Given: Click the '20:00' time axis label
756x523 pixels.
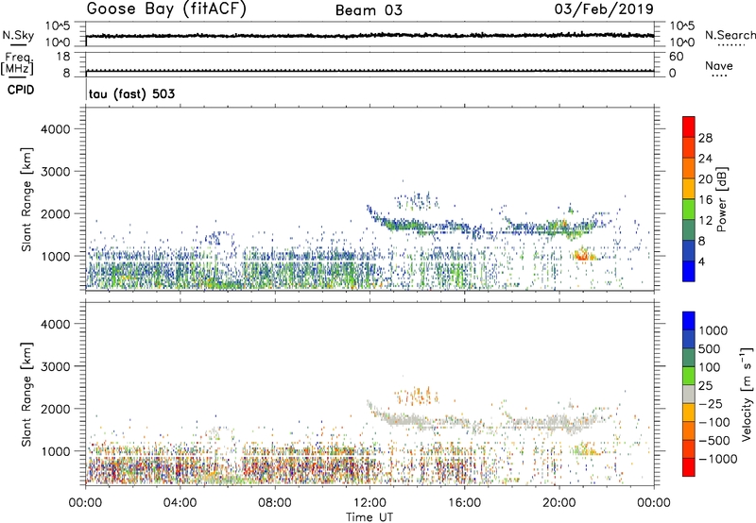Looking at the screenshot, I should [x=559, y=503].
